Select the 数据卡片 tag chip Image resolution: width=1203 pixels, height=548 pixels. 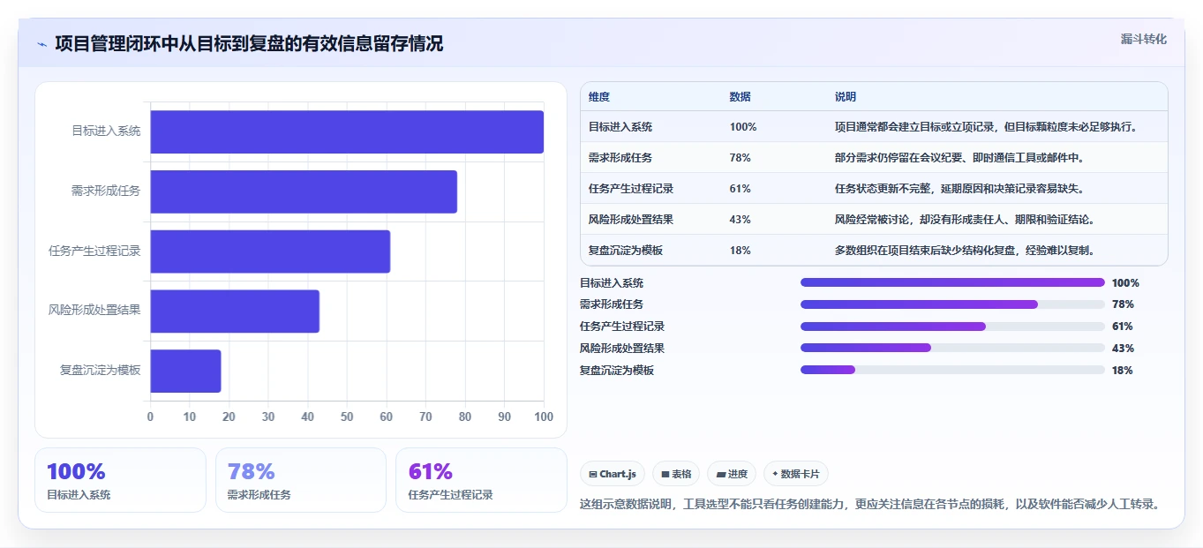[x=796, y=474]
